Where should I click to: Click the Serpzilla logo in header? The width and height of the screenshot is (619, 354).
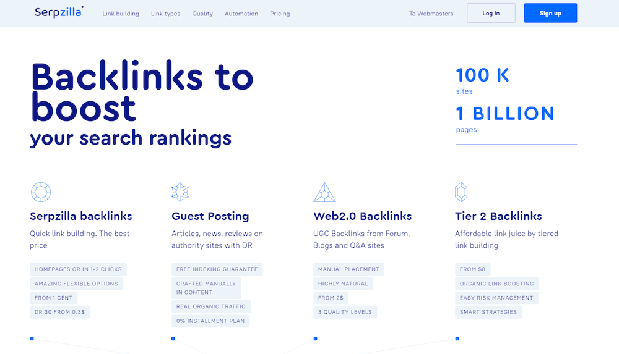click(59, 13)
